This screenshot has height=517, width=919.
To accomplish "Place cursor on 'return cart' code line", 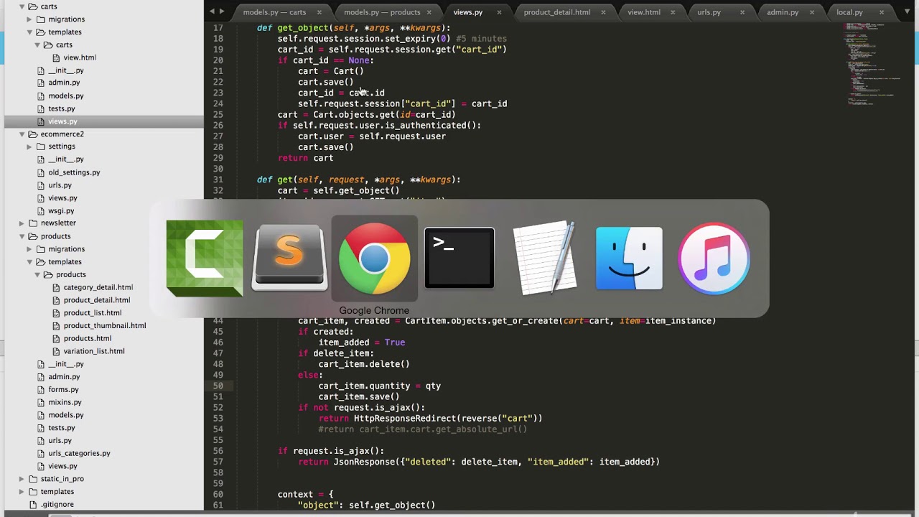I will click(x=305, y=158).
